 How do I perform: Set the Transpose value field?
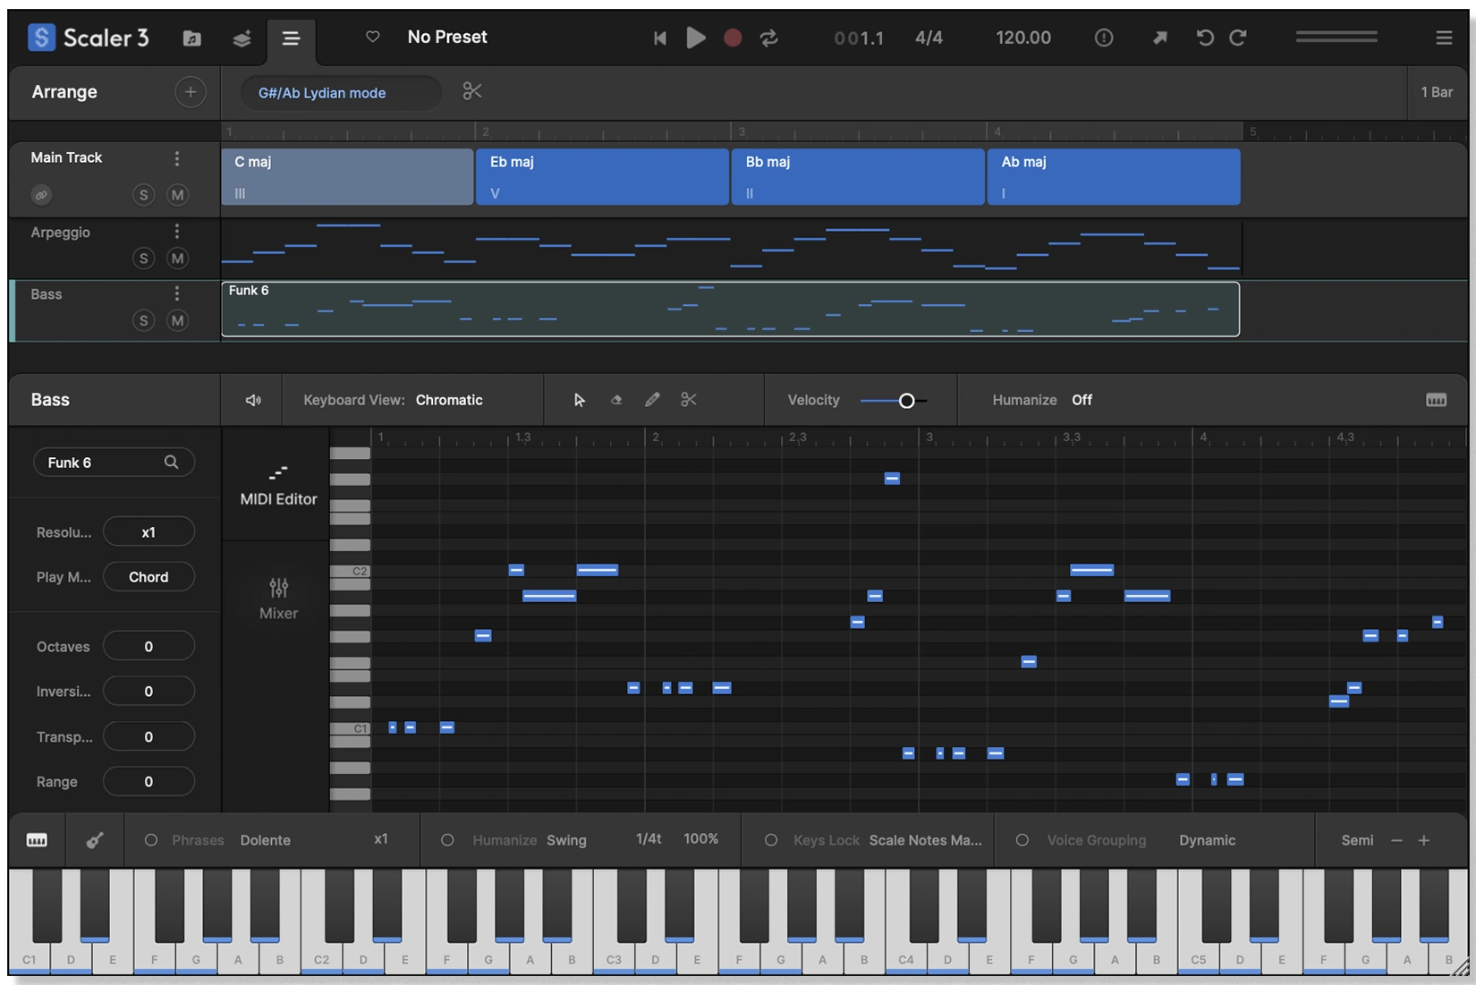(148, 737)
